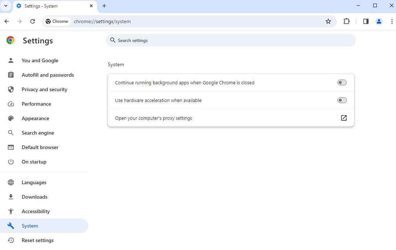Open Chrome's three-dot menu
Screen dimensions: 396x250
click(x=392, y=21)
